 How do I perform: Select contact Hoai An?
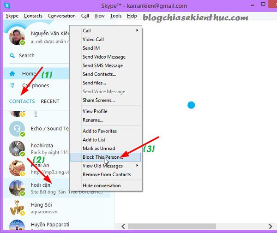tap(36, 168)
